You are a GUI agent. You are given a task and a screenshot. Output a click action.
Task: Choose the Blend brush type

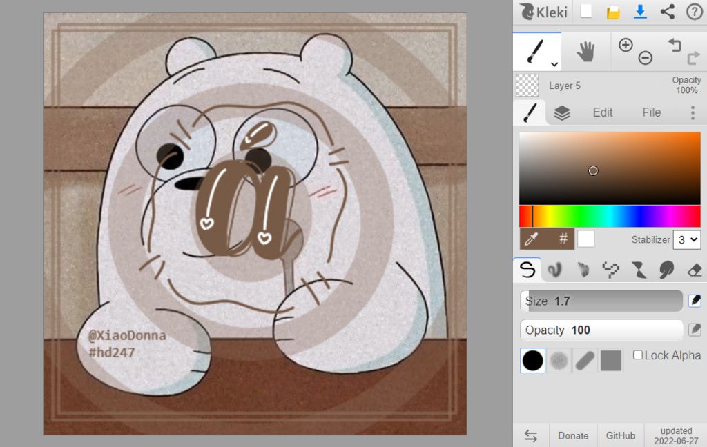click(554, 270)
